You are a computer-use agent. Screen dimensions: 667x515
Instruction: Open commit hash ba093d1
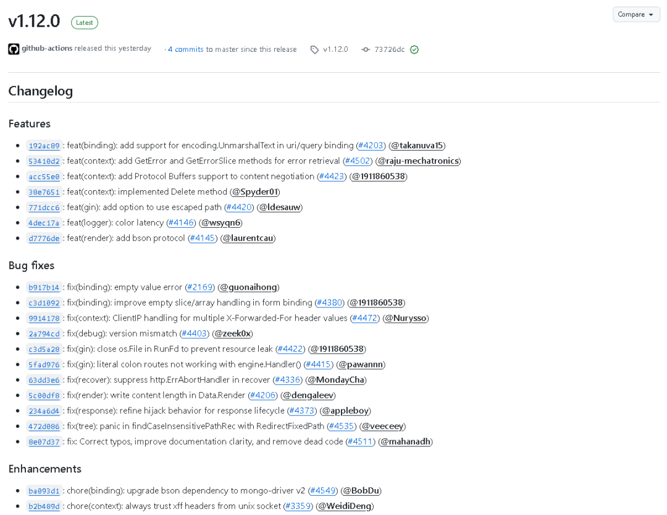point(44,491)
